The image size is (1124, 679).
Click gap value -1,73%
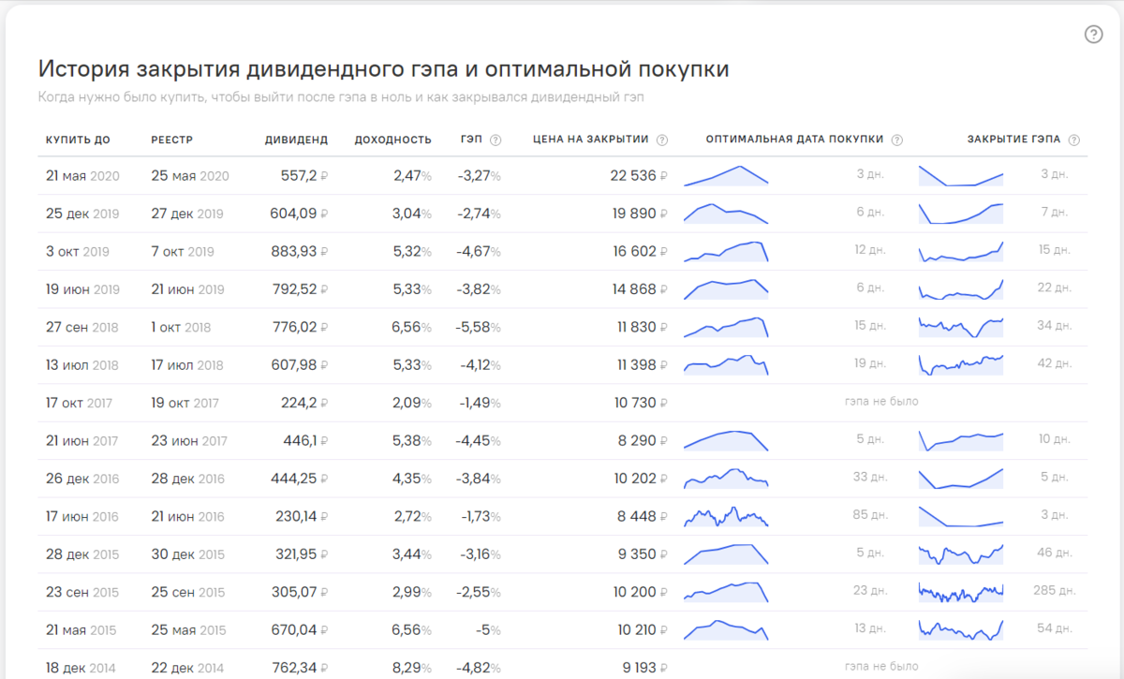pyautogui.click(x=480, y=517)
